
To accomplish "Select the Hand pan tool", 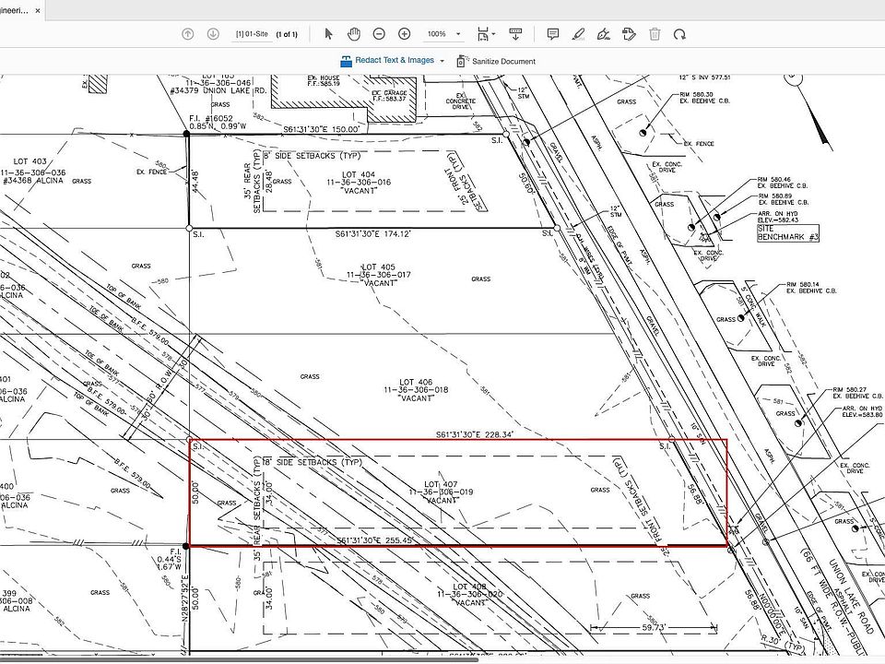I will pos(353,34).
